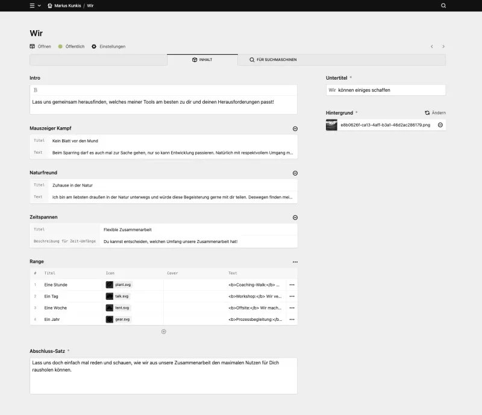
Task: Add a new Range row with the plus icon
Action: (x=163, y=331)
